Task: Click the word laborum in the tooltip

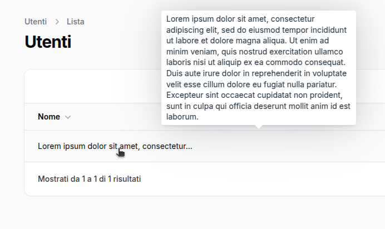Action: click(x=182, y=117)
